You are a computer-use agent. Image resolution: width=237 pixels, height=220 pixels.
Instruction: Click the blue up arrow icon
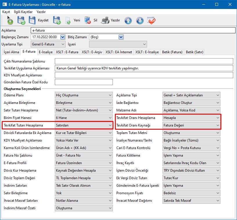point(128,21)
